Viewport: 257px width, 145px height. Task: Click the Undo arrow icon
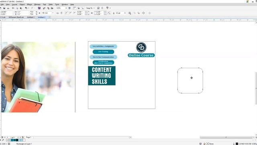[x=26, y=8]
